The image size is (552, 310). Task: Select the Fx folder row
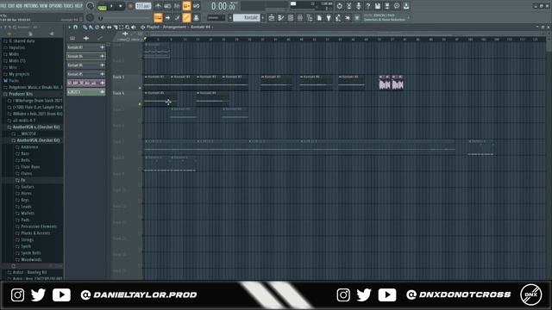33,180
